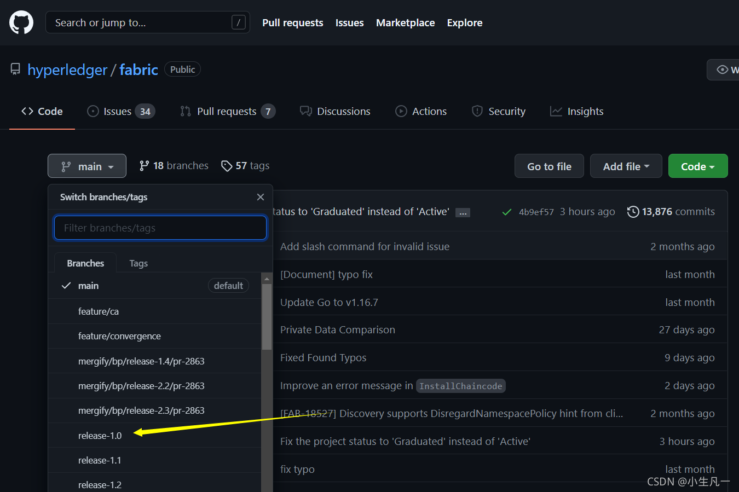This screenshot has width=739, height=492.
Task: Select branch mergify/bp/release-1.4/pr-2863
Action: [155, 361]
